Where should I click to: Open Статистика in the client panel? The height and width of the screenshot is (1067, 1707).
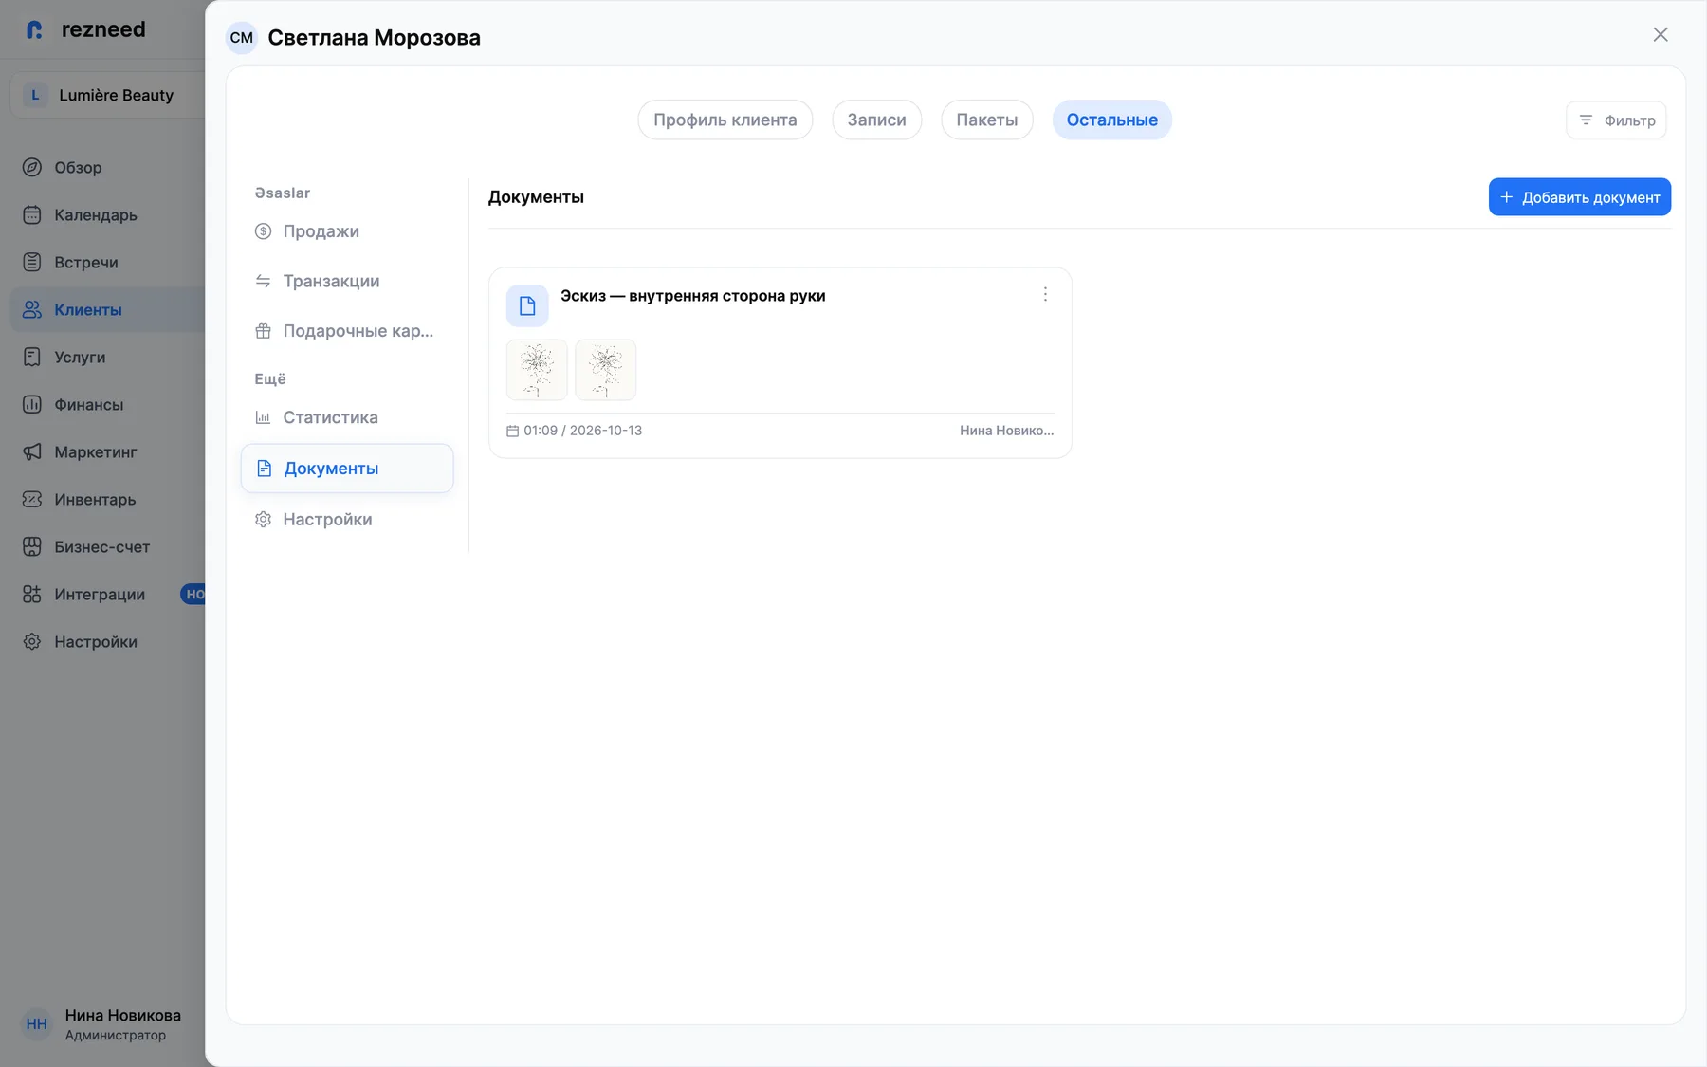tap(347, 417)
